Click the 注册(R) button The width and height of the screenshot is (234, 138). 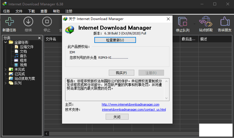(x=151, y=73)
